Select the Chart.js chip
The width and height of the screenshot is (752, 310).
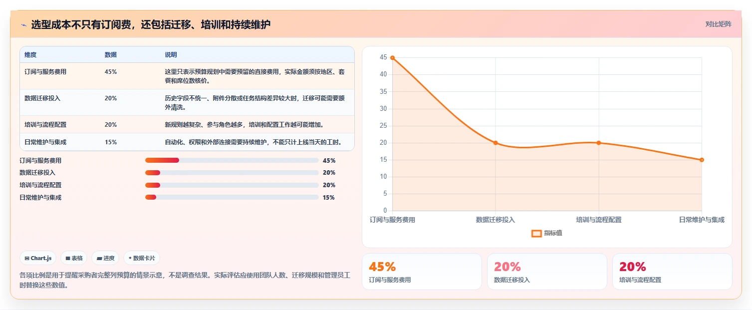tap(38, 258)
